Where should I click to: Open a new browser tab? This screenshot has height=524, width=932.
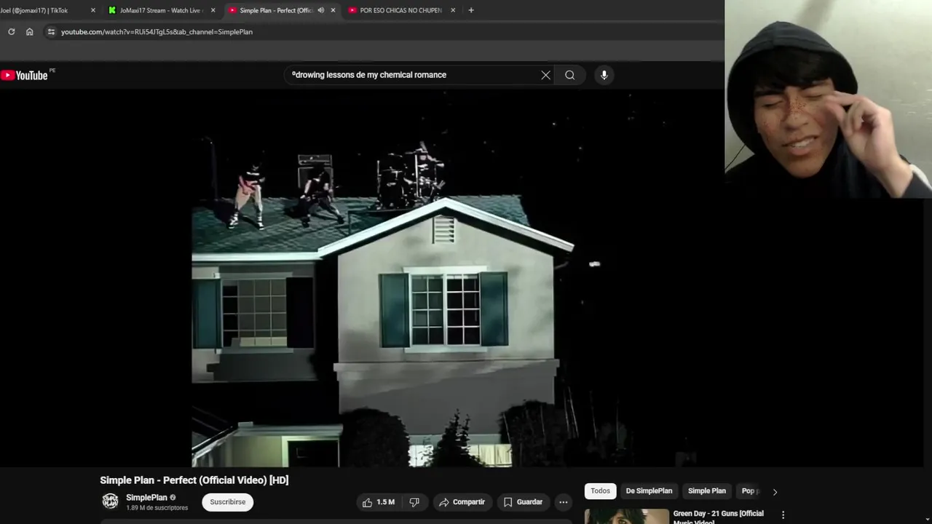[471, 10]
